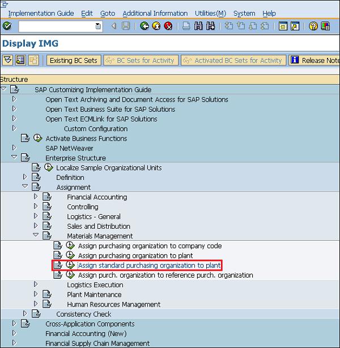Image resolution: width=340 pixels, height=348 pixels.
Task: Open the System menu
Action: coord(244,13)
